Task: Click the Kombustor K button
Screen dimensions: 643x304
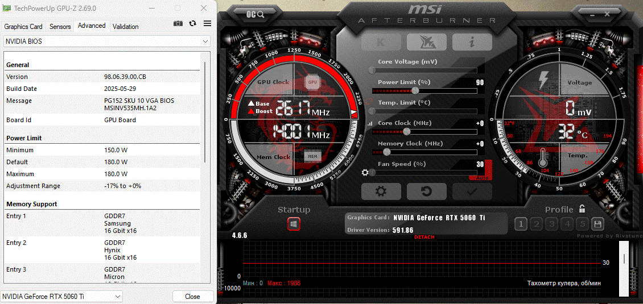Action: coord(380,42)
